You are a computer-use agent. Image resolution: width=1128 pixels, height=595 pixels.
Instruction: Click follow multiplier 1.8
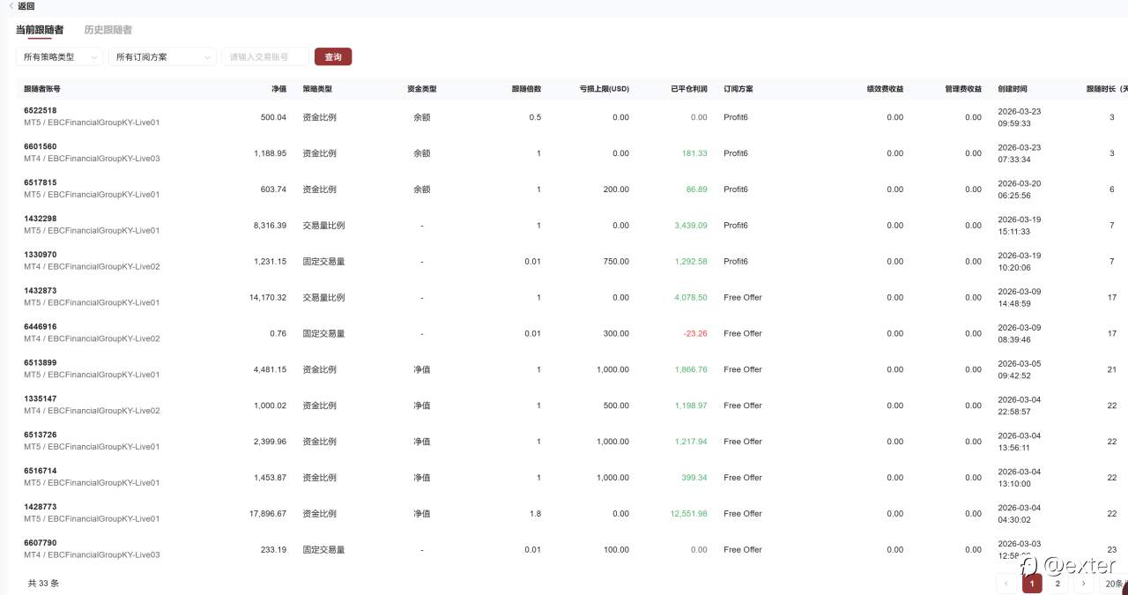pos(535,514)
